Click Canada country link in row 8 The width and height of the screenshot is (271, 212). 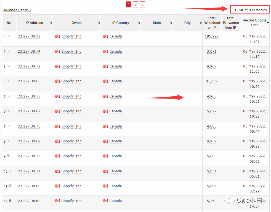[116, 141]
